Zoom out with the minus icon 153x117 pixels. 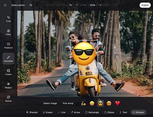tap(85, 5)
